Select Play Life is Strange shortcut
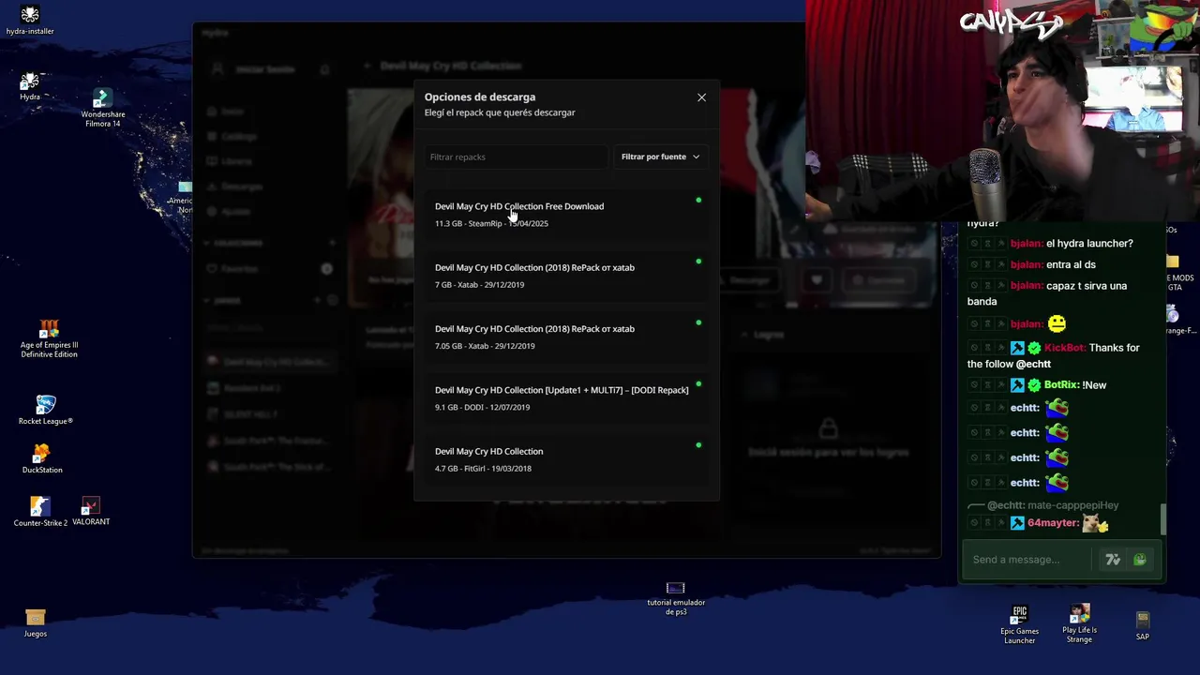Viewport: 1200px width, 675px height. click(1080, 624)
